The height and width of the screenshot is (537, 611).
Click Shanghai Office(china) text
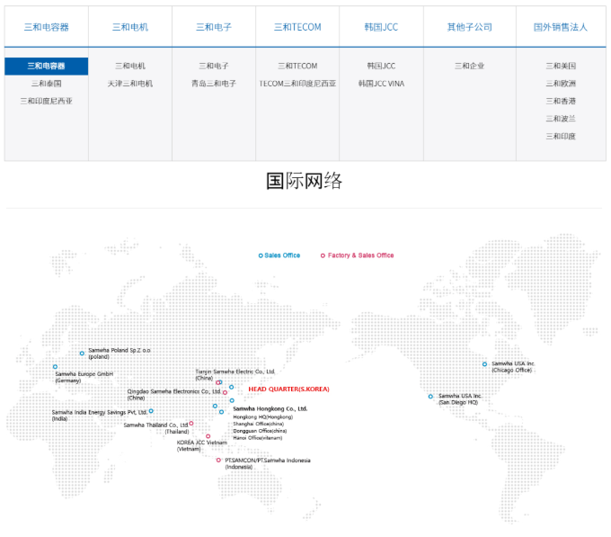click(259, 424)
